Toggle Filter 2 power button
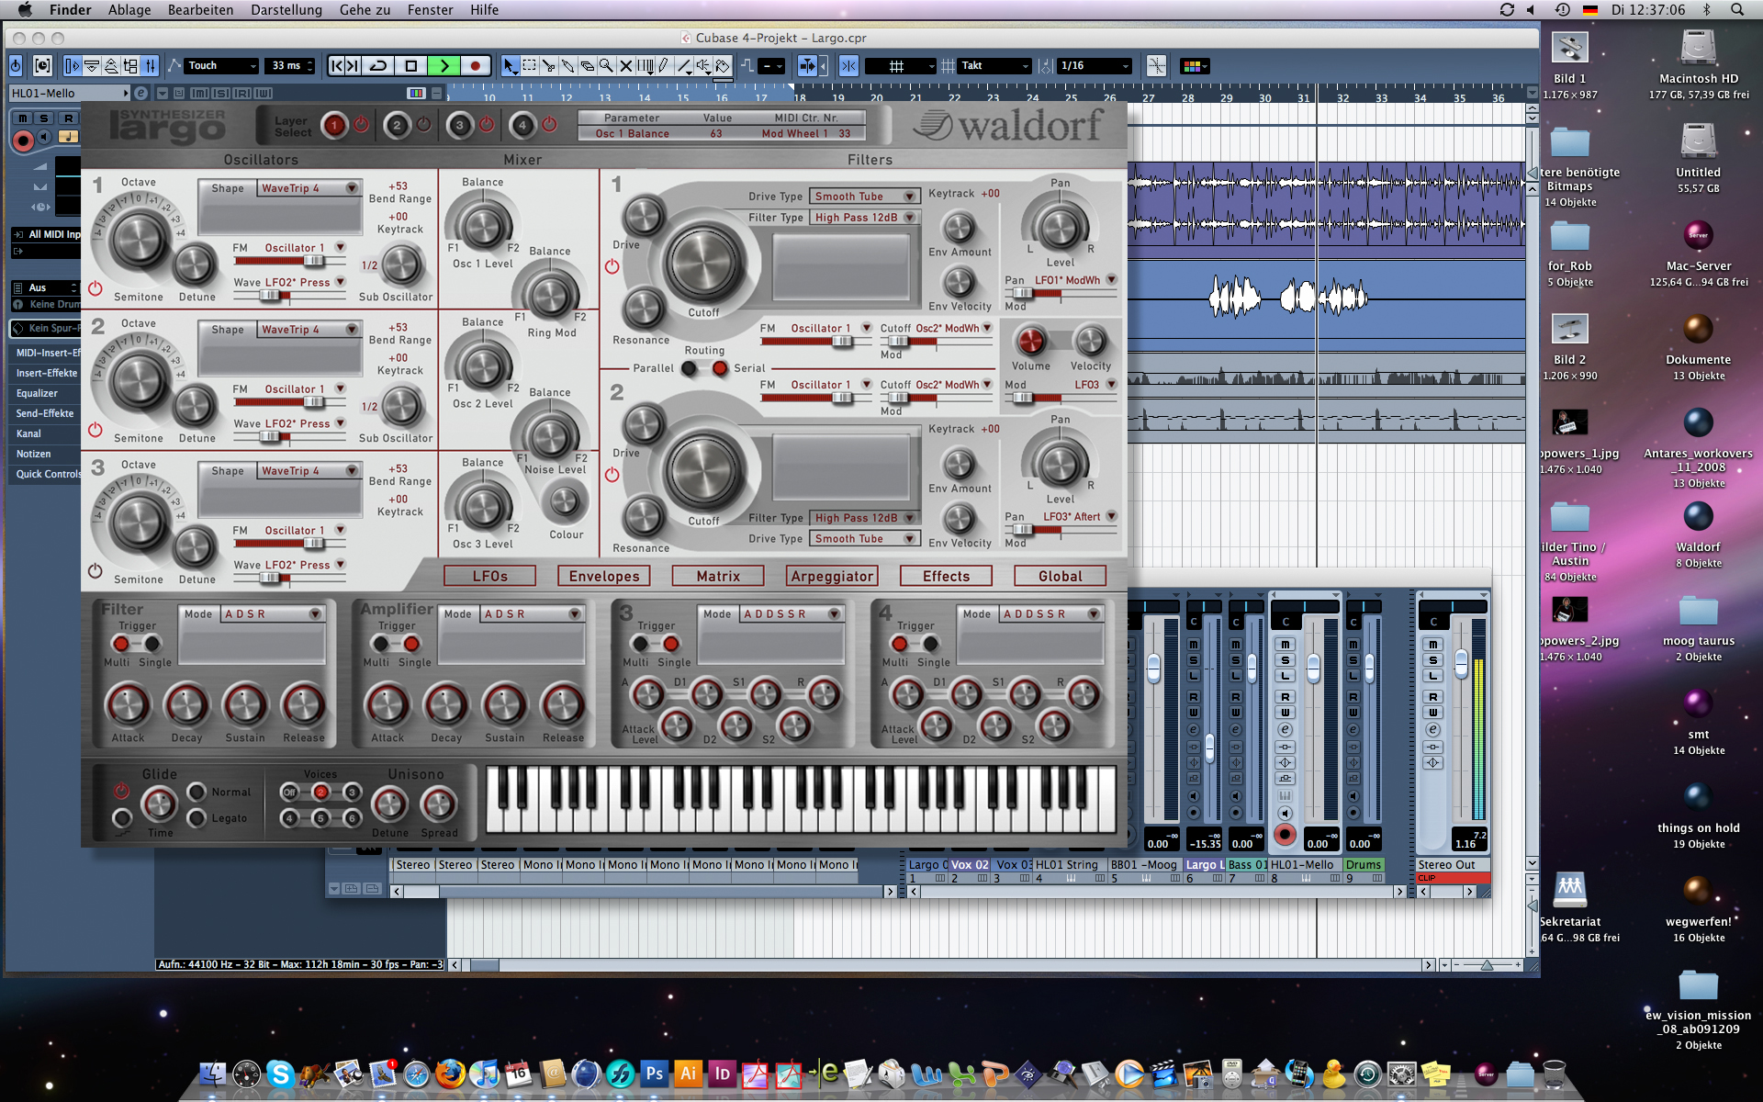Screen dimensions: 1763x1102 [612, 475]
